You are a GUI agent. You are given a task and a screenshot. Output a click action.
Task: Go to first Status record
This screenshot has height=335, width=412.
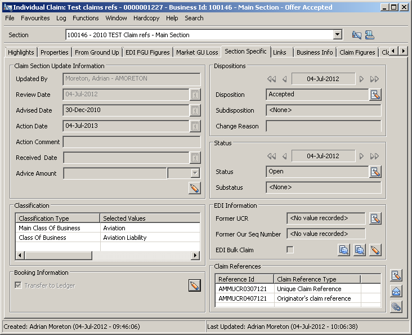(271, 156)
